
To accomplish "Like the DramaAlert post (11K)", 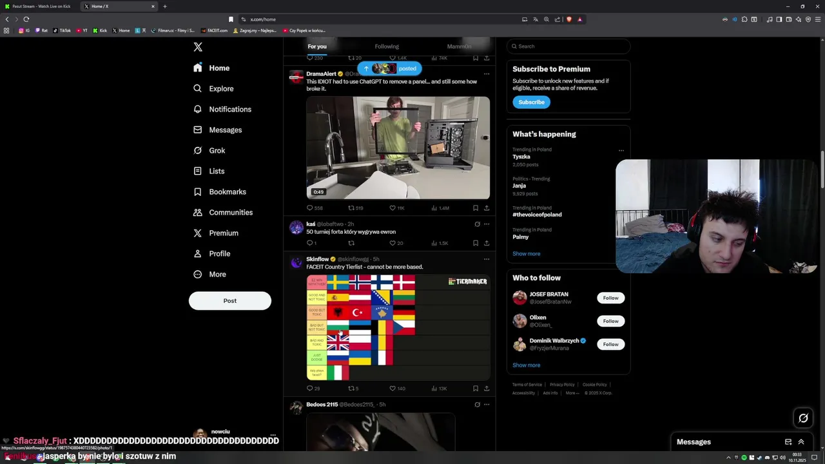I will (x=397, y=208).
